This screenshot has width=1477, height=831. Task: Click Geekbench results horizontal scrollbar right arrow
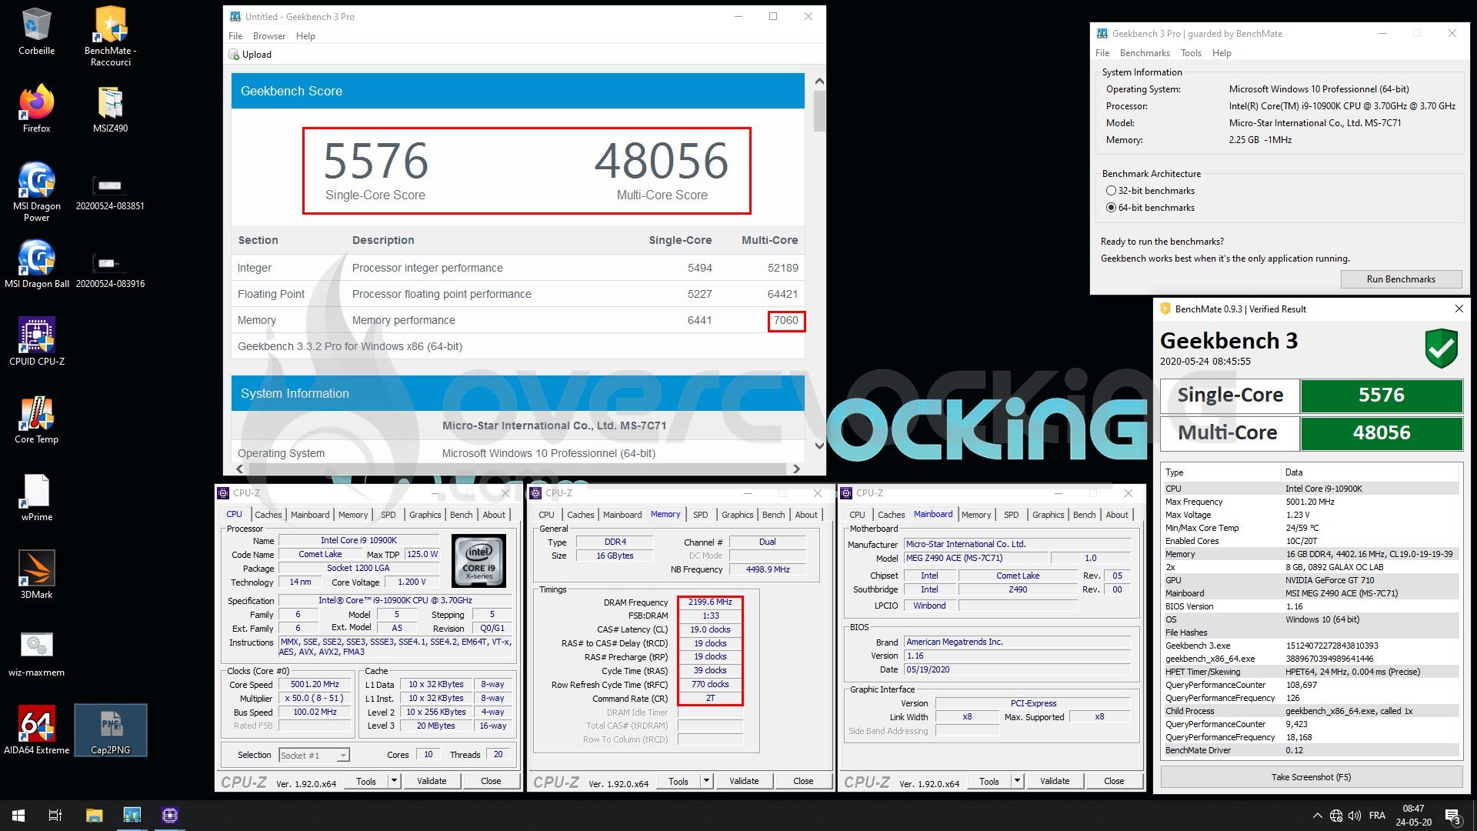pos(796,469)
